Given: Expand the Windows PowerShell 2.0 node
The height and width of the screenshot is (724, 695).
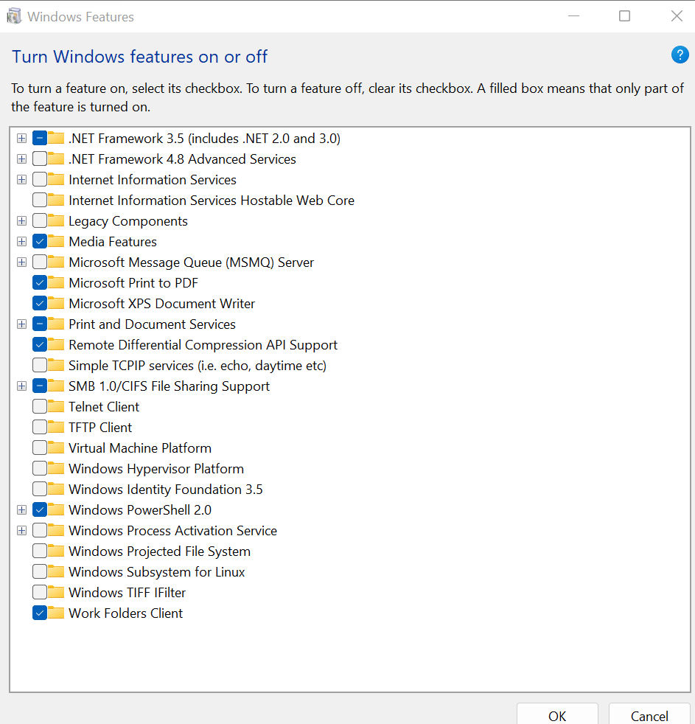Looking at the screenshot, I should coord(21,509).
